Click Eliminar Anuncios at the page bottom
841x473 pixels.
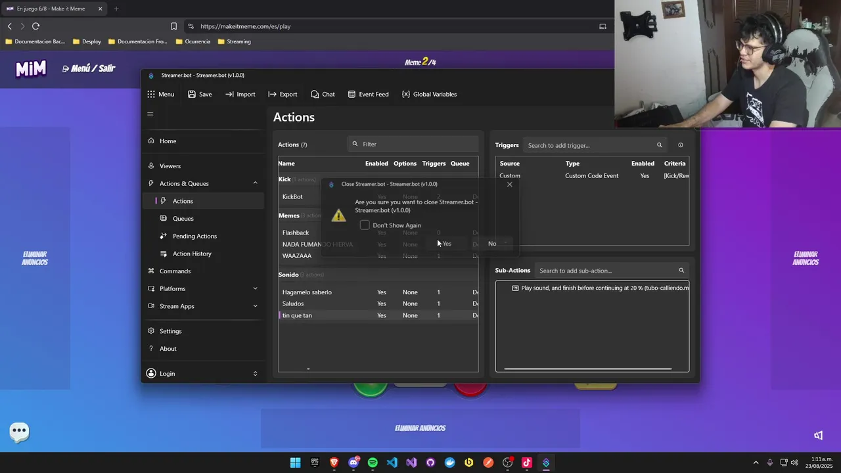(x=420, y=428)
